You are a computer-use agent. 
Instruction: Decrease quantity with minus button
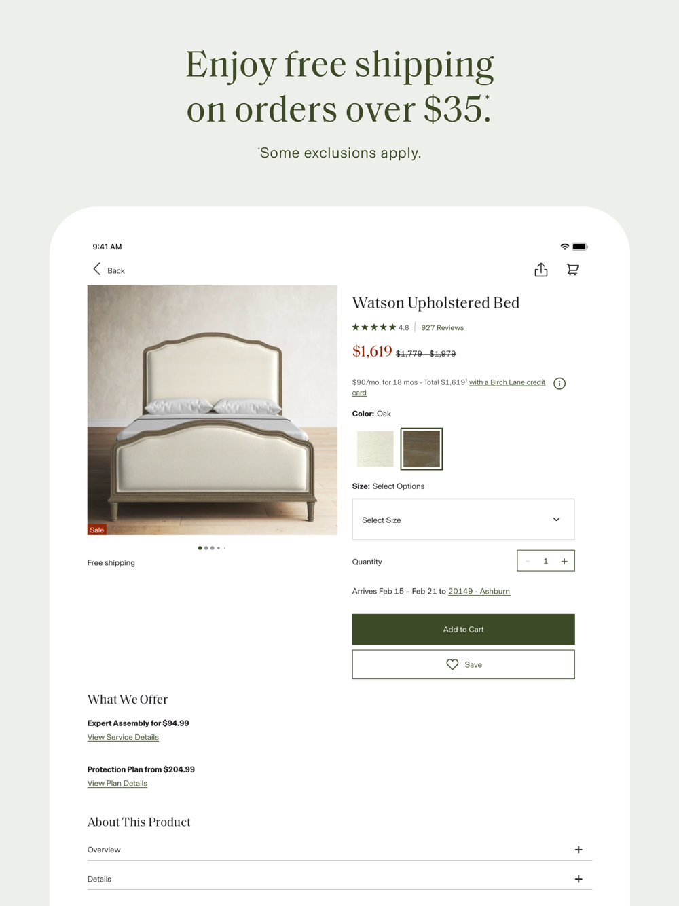point(528,561)
